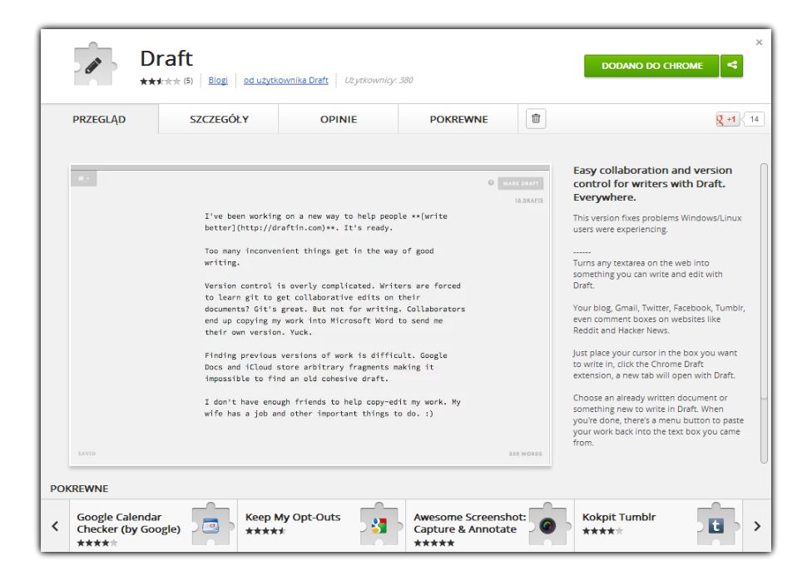812x581 pixels.
Task: Click the stars under Google Calendar Checker
Action: point(97,543)
